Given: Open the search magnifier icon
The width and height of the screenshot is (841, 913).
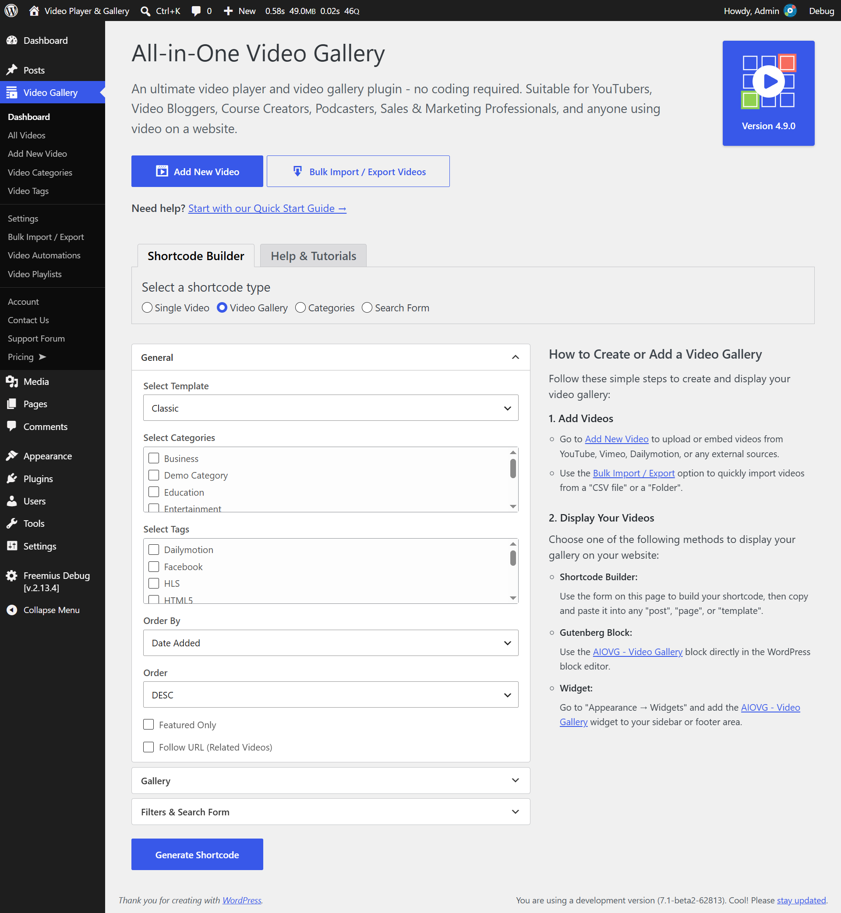Looking at the screenshot, I should pos(145,11).
